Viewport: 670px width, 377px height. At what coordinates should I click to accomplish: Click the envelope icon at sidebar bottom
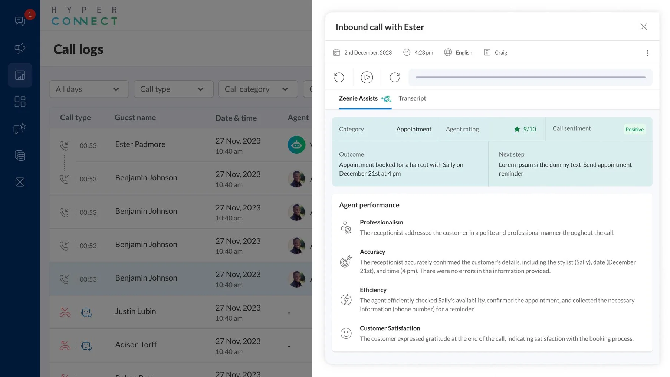(x=20, y=182)
